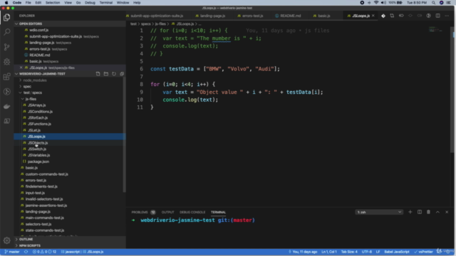Screen dimensions: 456x256
Task: Close the terminal panel
Action: (x=447, y=212)
